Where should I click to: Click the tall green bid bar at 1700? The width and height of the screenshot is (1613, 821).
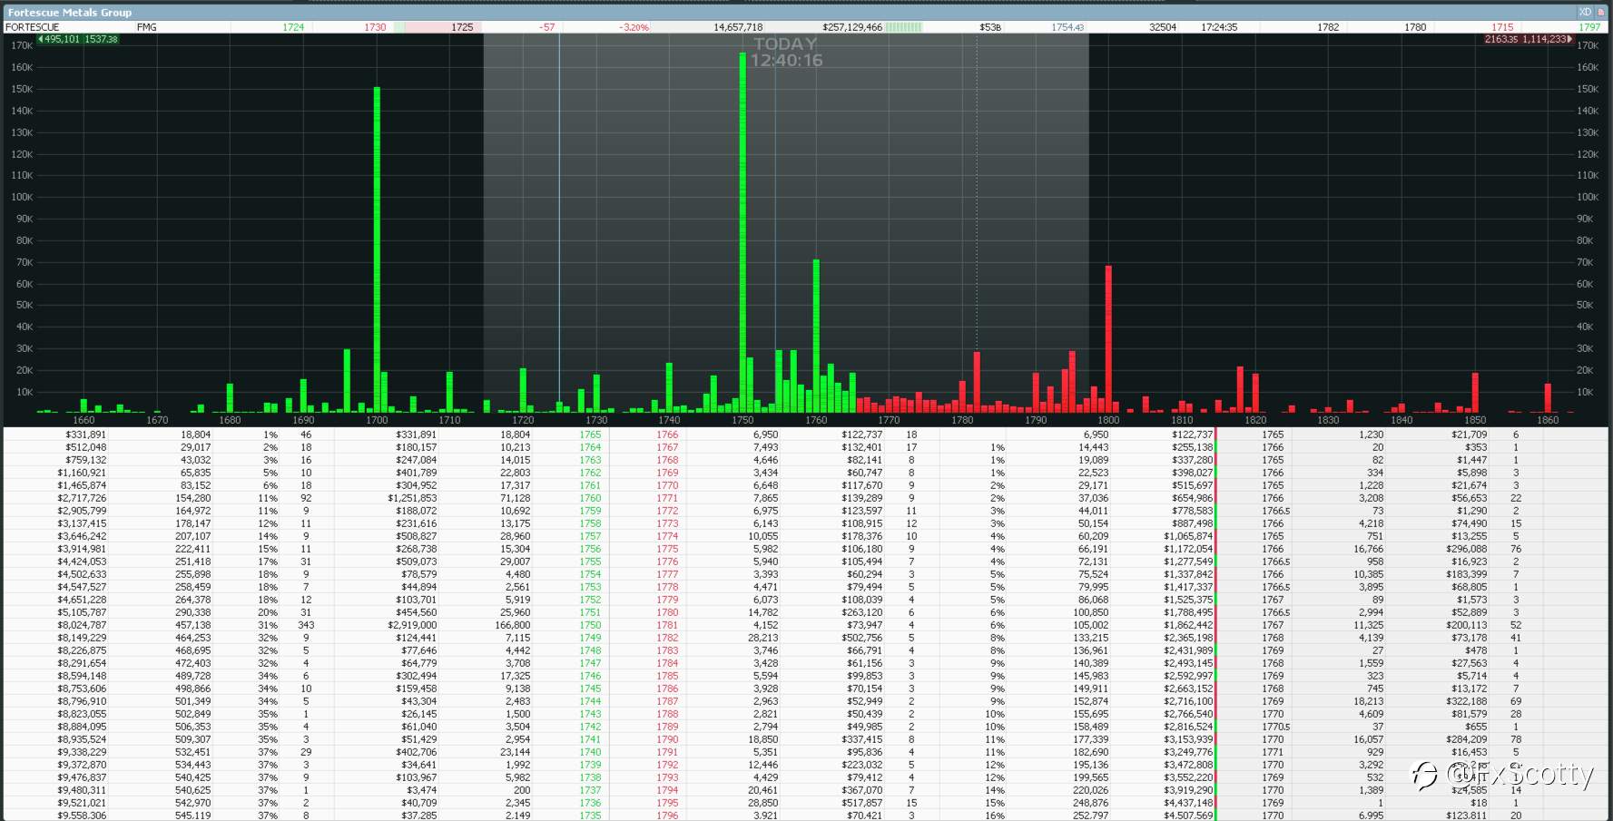[x=377, y=249]
